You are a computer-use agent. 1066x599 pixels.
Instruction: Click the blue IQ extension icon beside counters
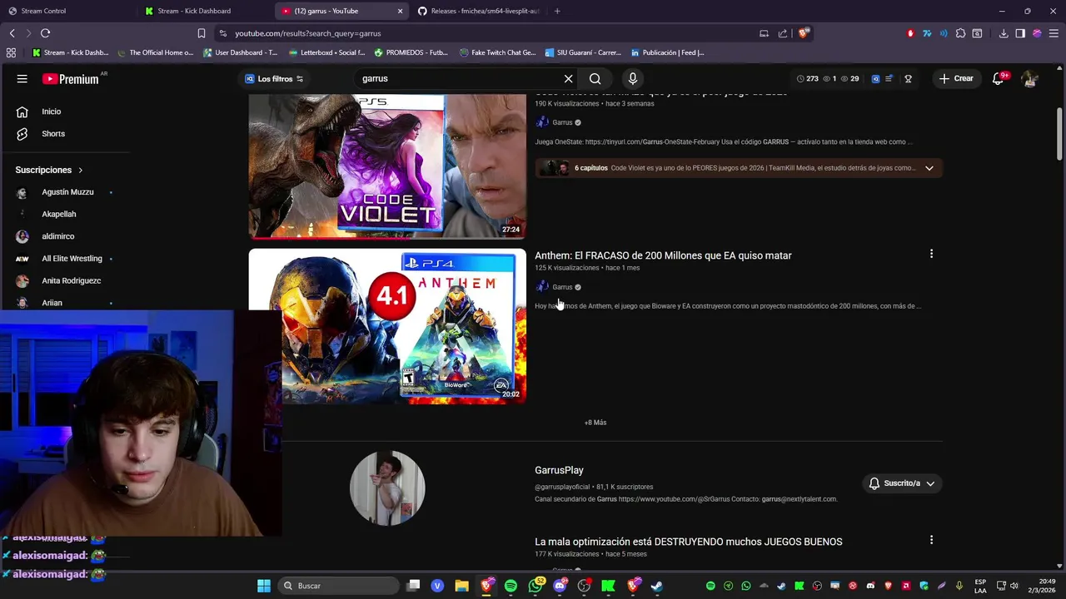[x=875, y=79]
